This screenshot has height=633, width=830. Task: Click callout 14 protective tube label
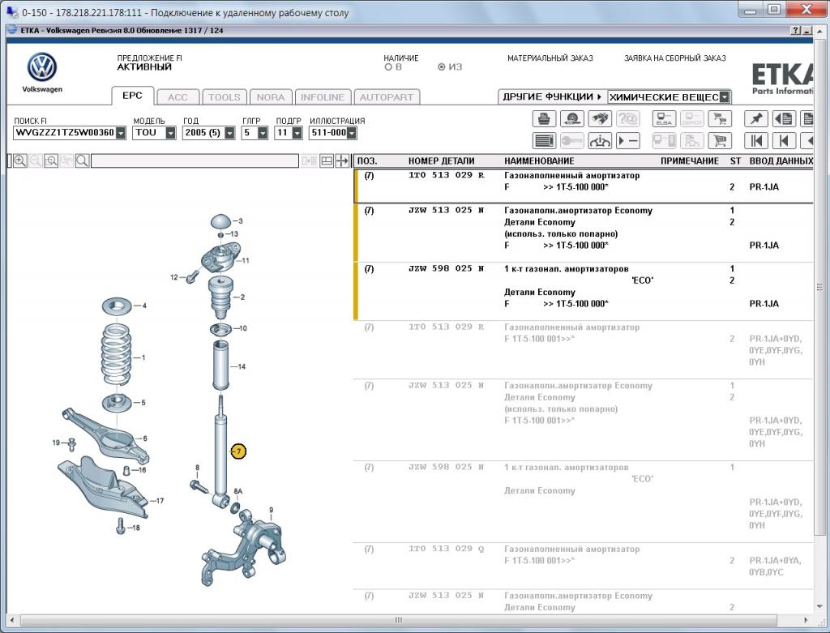coord(242,366)
